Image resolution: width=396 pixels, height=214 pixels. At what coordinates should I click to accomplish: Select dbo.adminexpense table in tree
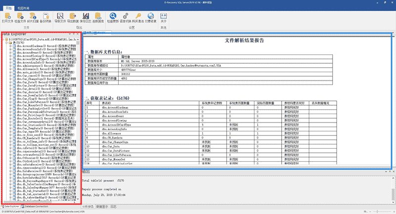46,66
